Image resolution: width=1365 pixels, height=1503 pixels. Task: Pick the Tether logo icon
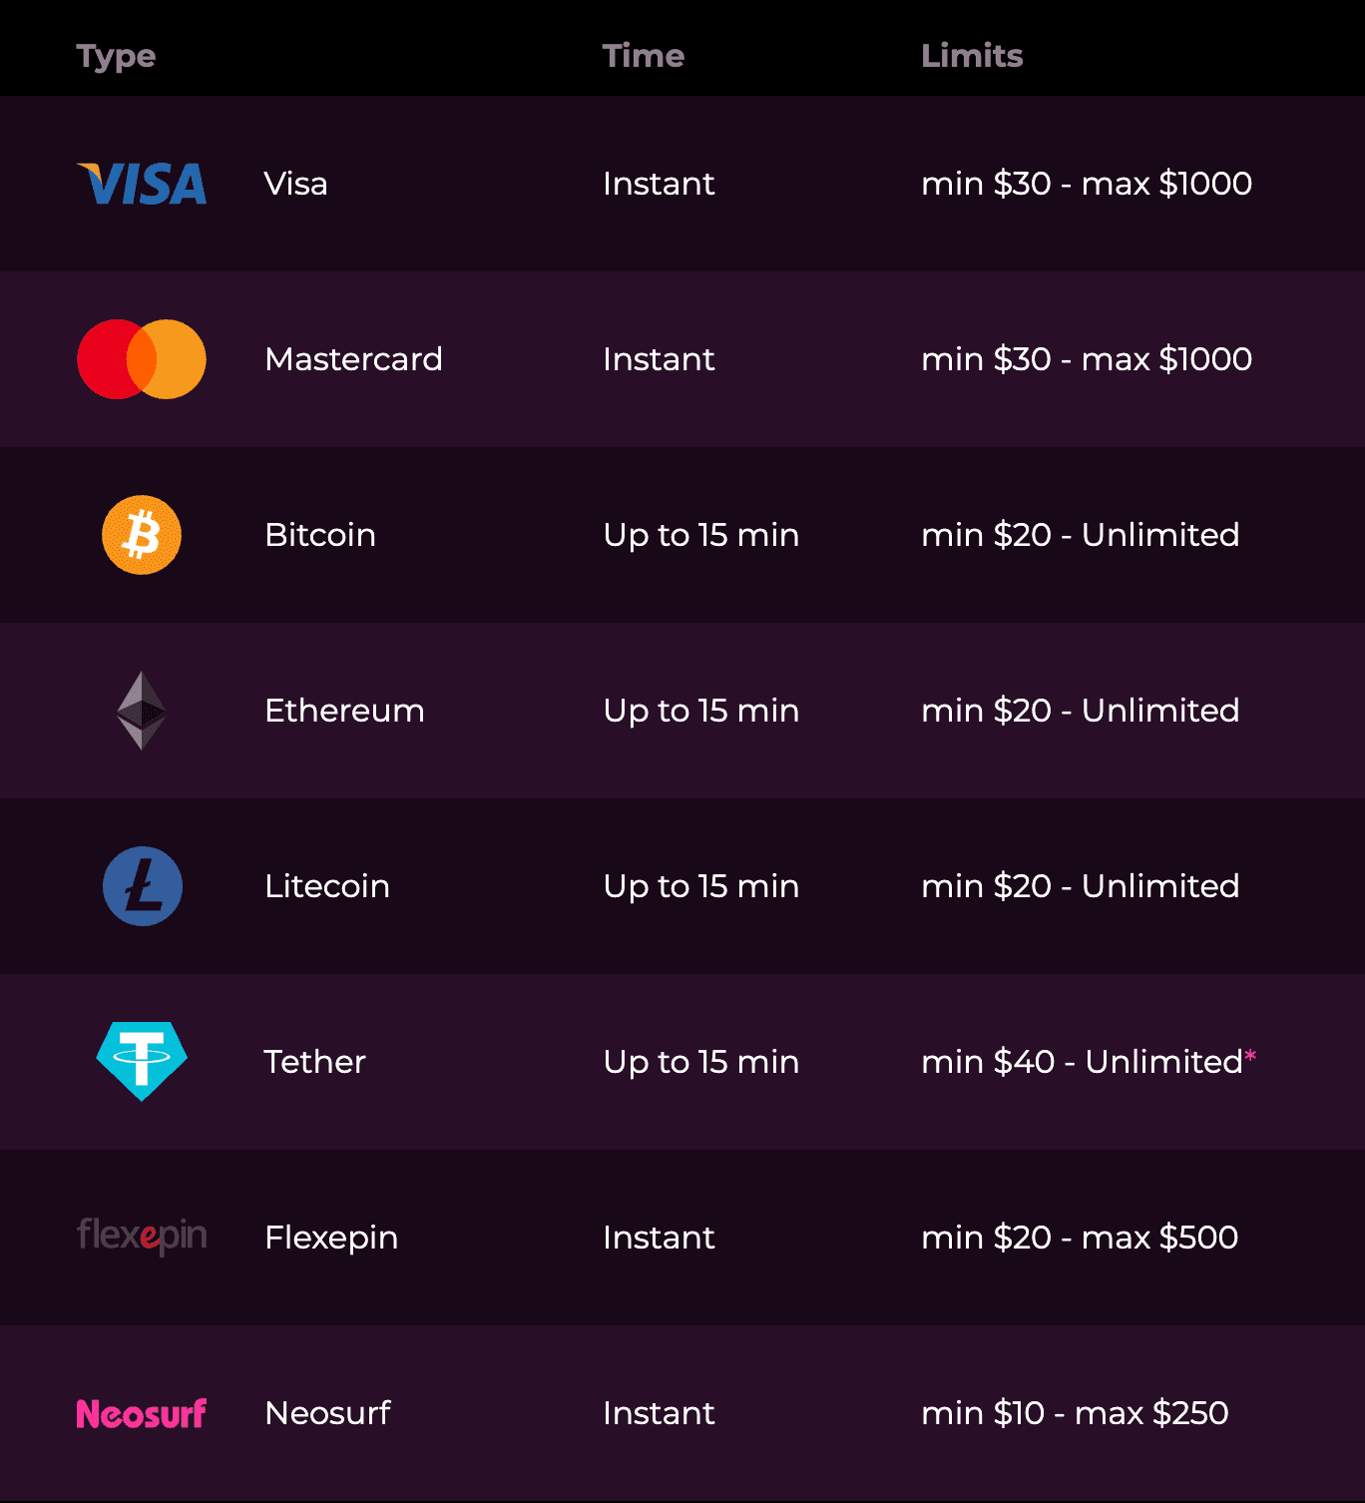(142, 1061)
